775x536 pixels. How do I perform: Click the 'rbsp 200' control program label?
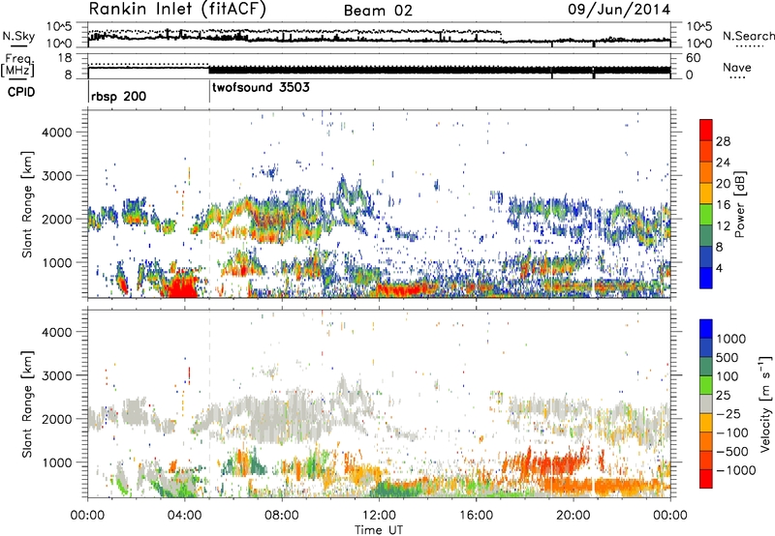(118, 96)
